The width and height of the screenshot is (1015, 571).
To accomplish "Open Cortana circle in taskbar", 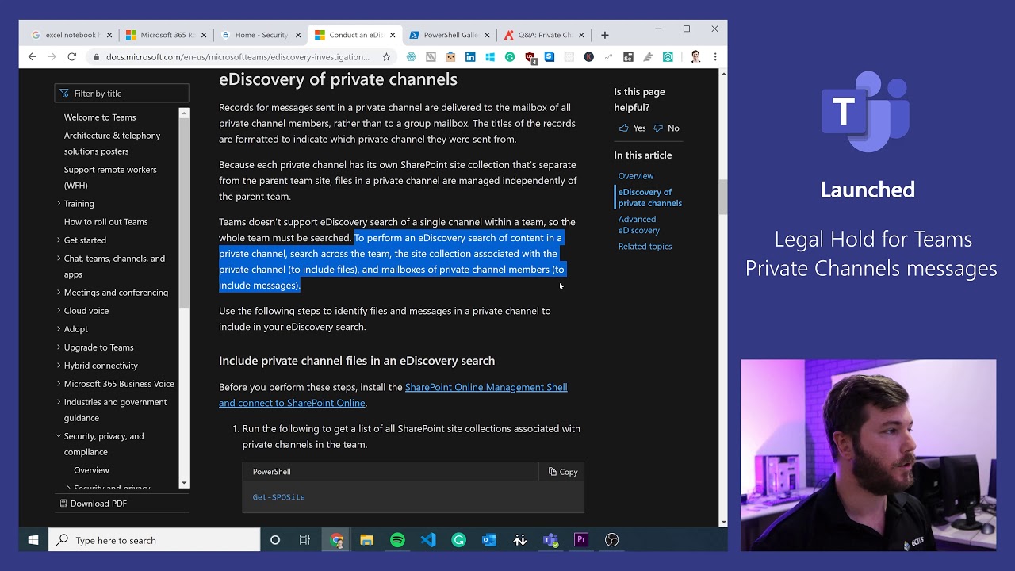I will click(275, 540).
